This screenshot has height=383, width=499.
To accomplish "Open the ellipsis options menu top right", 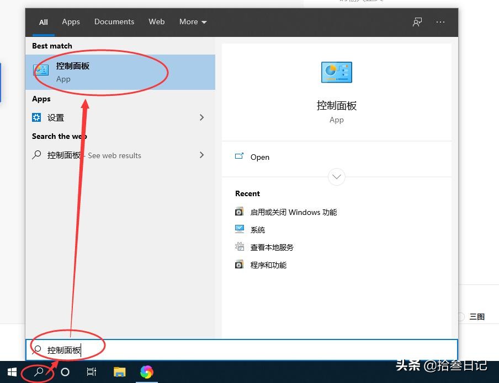I will click(440, 21).
